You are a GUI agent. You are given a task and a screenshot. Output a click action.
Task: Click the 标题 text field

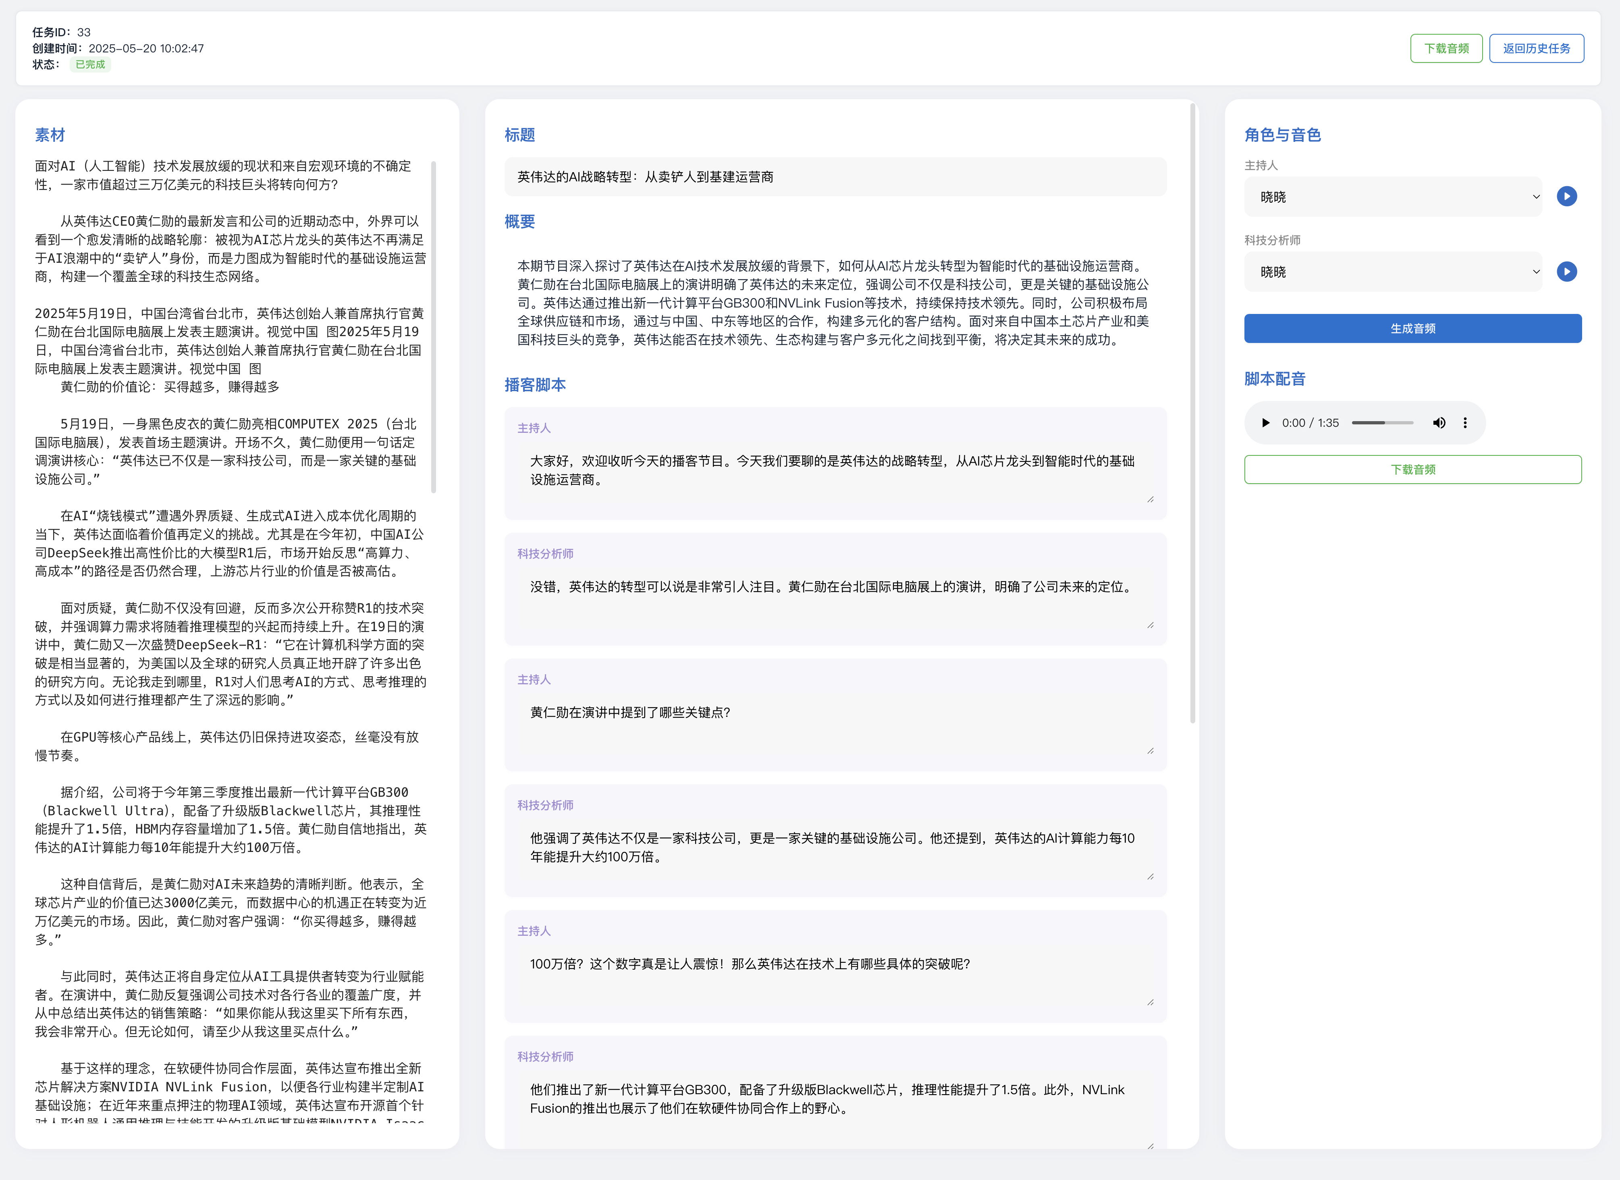click(x=835, y=177)
